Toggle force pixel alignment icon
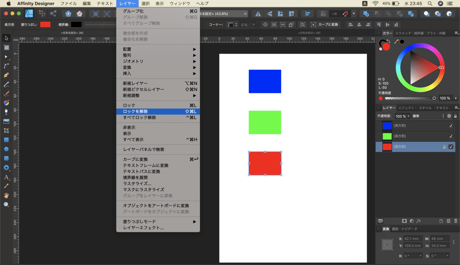Viewport: 460px width, 265px height. click(x=323, y=13)
